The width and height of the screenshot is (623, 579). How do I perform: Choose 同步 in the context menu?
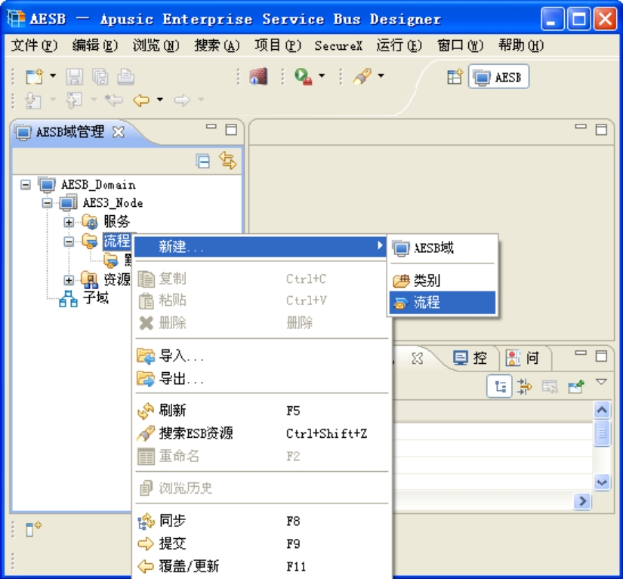[x=262, y=521]
